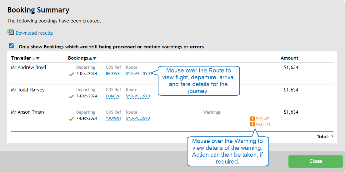345x172 pixels.
Task: Click the Traveller column header
Action: click(x=21, y=58)
